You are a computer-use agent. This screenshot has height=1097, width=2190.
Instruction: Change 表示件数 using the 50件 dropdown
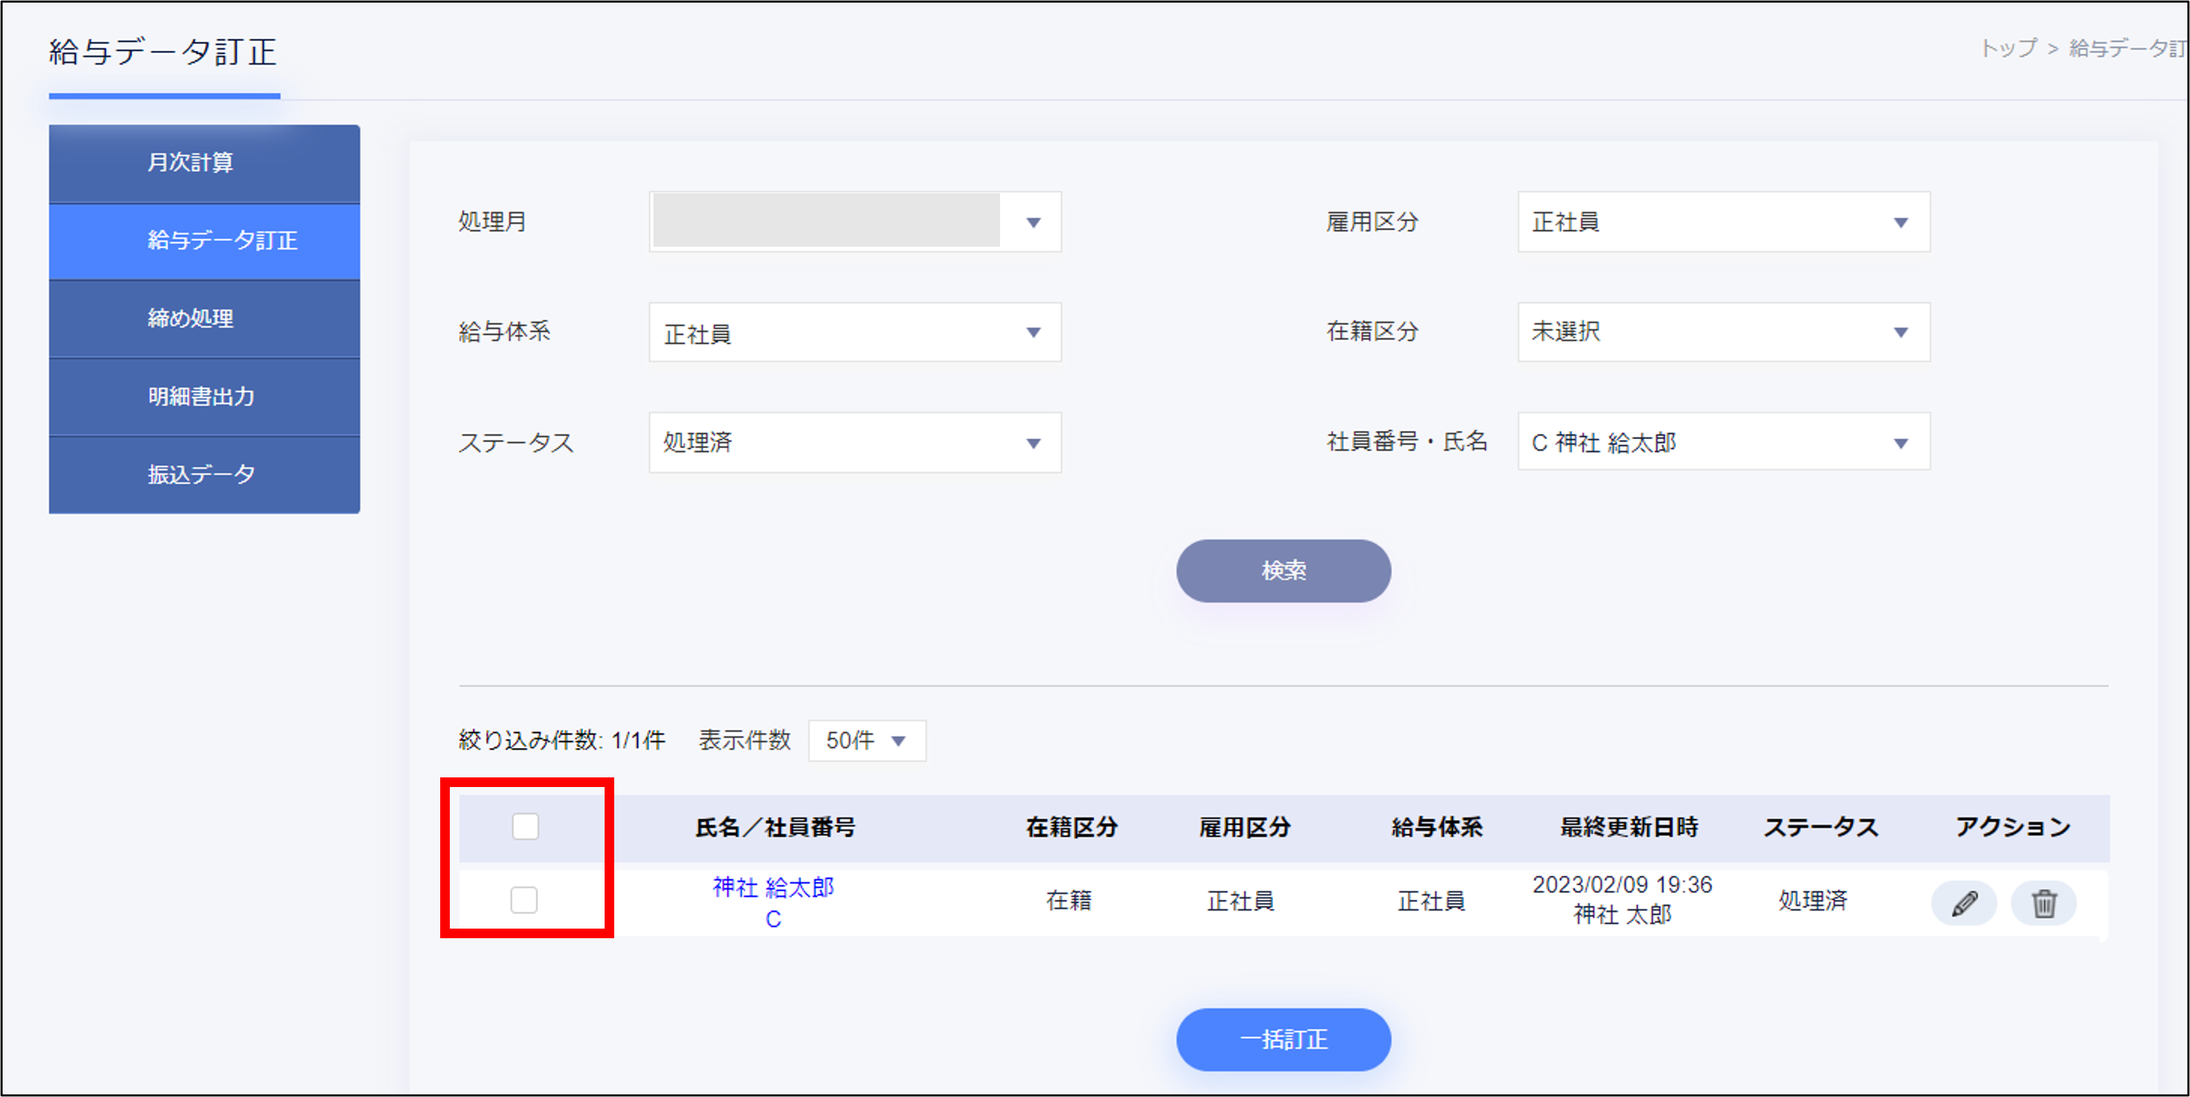(867, 740)
